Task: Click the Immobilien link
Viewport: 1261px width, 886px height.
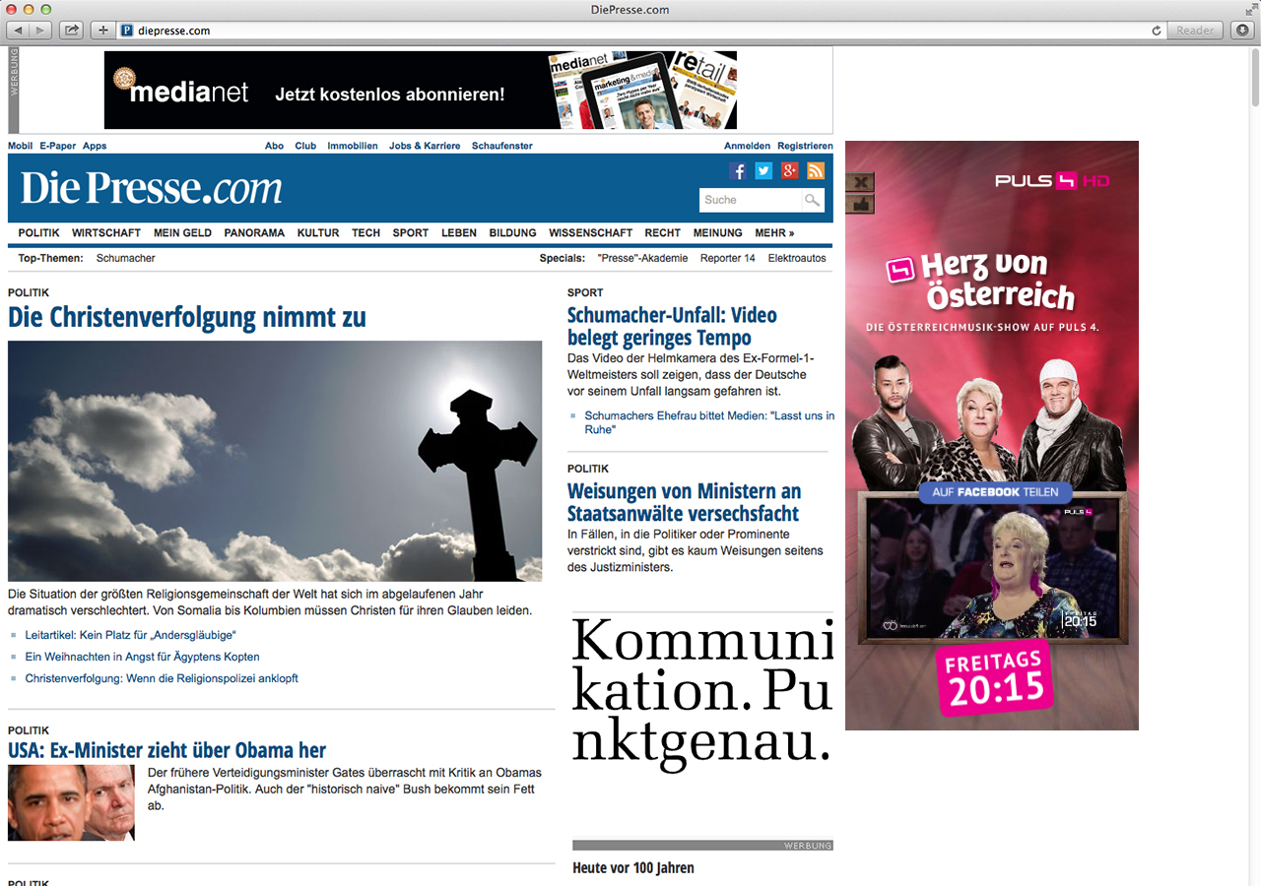Action: tap(353, 146)
